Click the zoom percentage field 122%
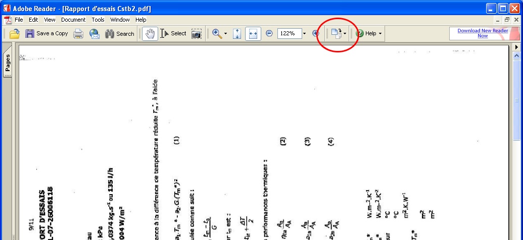Viewport: 523px width, 240px height. coord(290,34)
